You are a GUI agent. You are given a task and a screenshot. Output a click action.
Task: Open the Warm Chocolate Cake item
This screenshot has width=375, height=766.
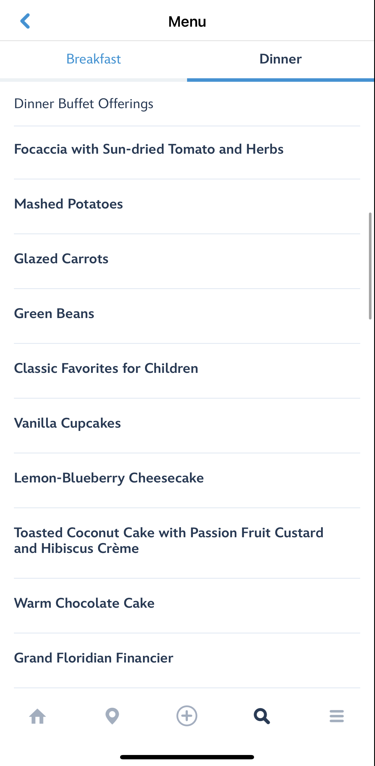[84, 603]
